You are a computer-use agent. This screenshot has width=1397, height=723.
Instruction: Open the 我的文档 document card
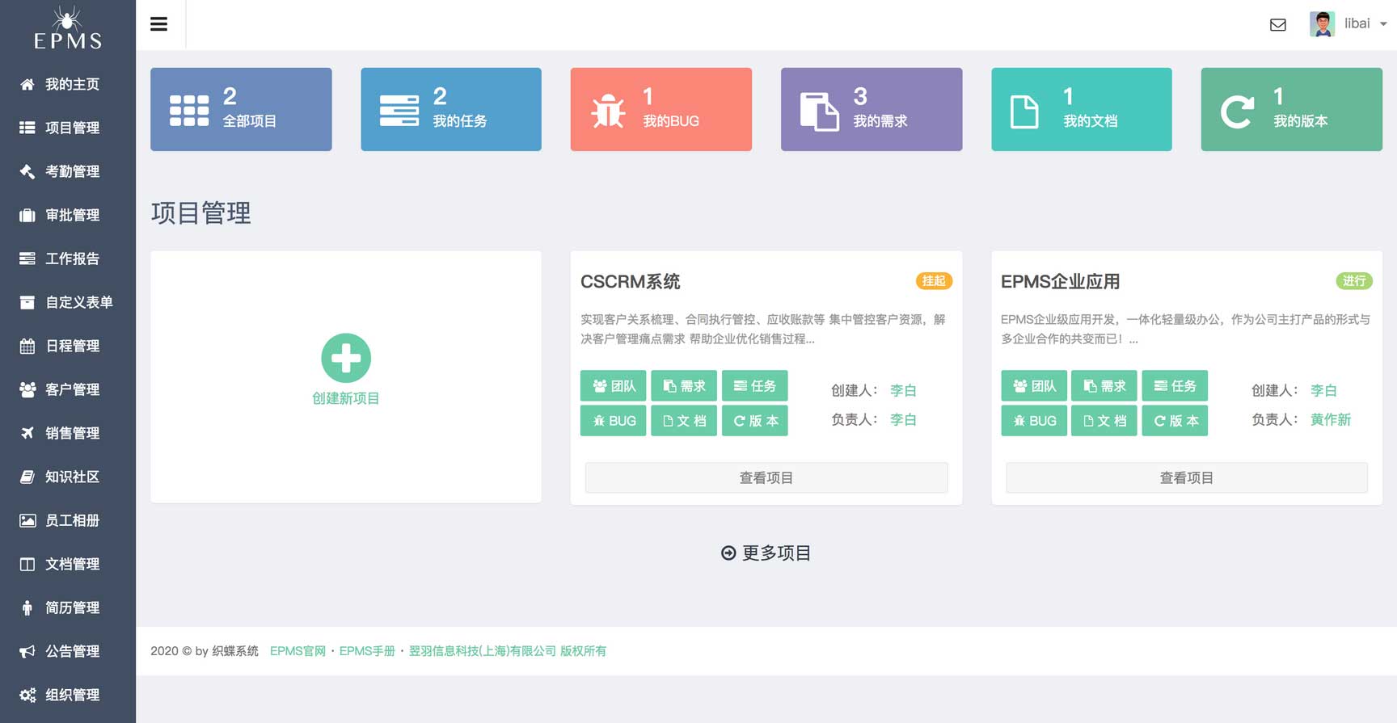click(1082, 109)
